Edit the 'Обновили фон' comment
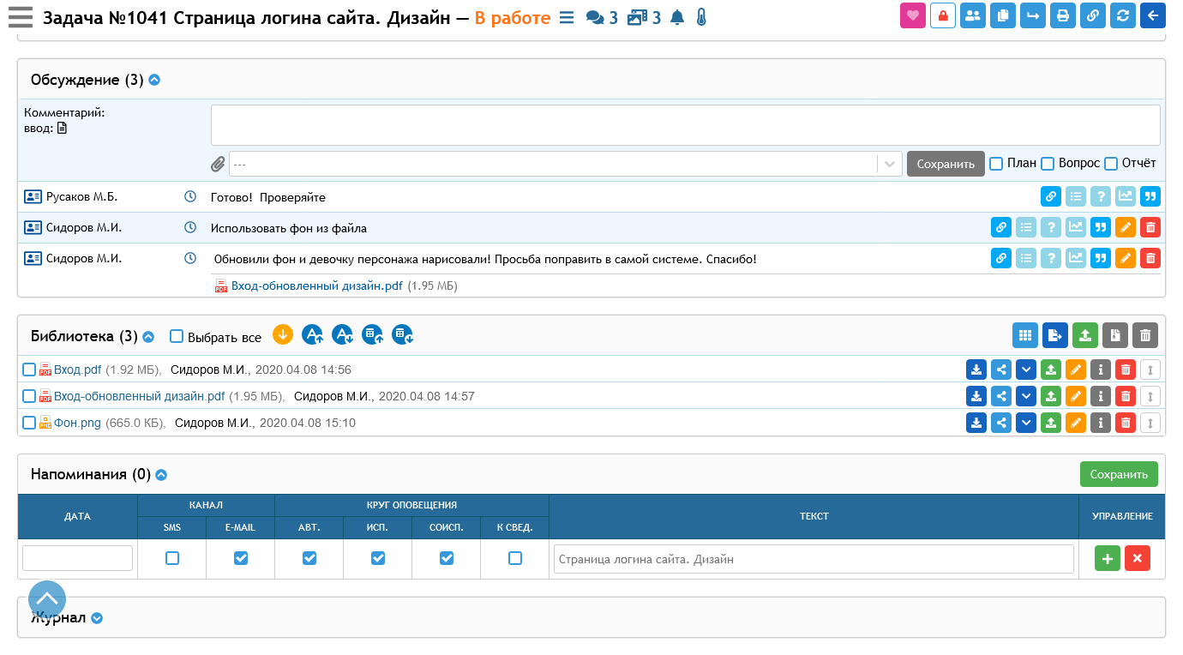 (x=1126, y=257)
